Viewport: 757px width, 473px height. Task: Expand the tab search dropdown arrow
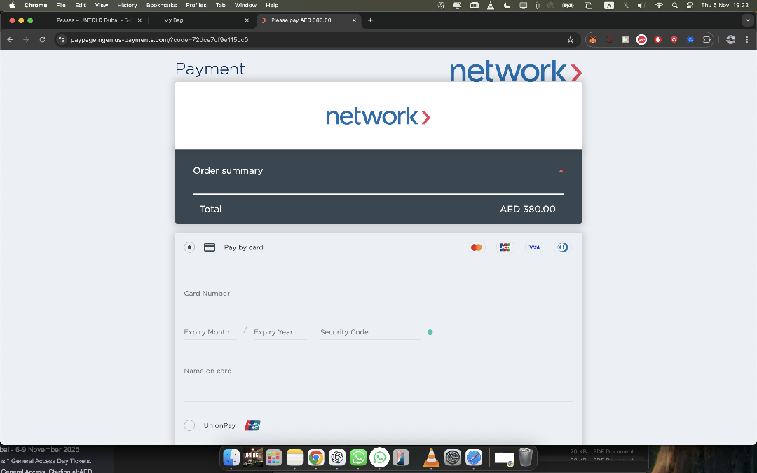click(747, 20)
